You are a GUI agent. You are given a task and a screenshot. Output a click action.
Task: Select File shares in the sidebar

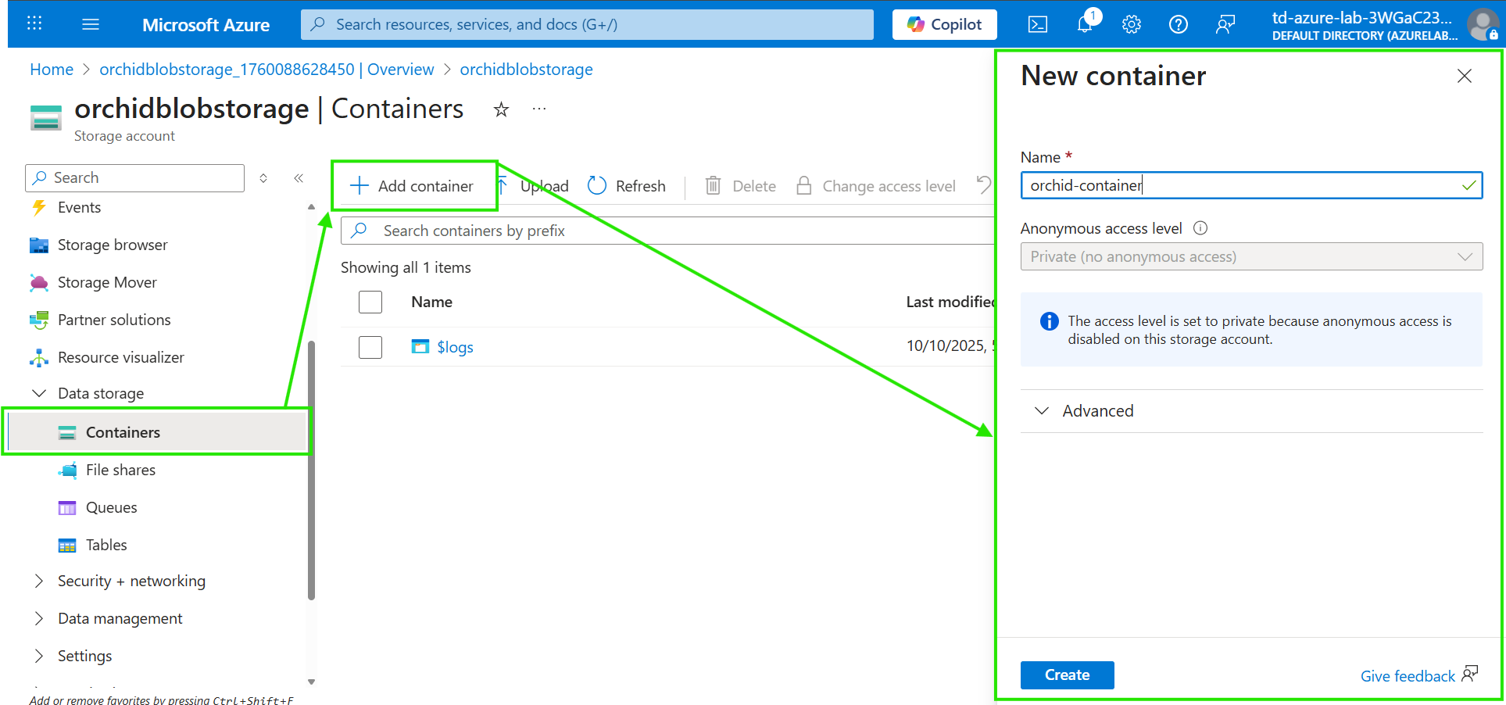[x=120, y=470]
